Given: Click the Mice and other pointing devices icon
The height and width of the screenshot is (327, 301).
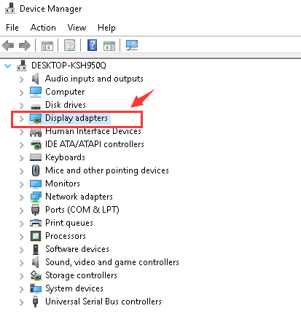Looking at the screenshot, I should 36,170.
